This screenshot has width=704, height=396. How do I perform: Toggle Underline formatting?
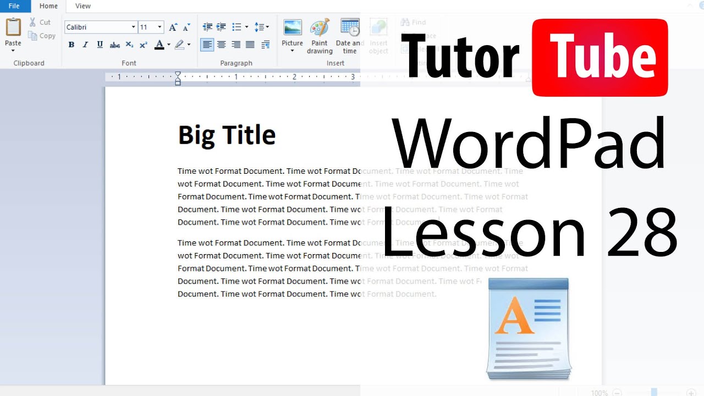click(100, 45)
